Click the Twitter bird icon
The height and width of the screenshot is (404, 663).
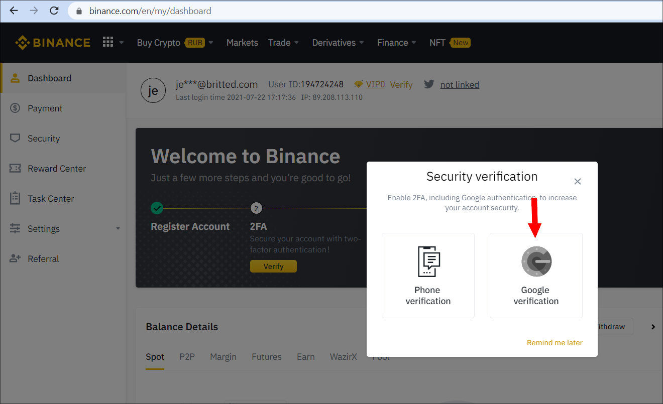coord(429,84)
